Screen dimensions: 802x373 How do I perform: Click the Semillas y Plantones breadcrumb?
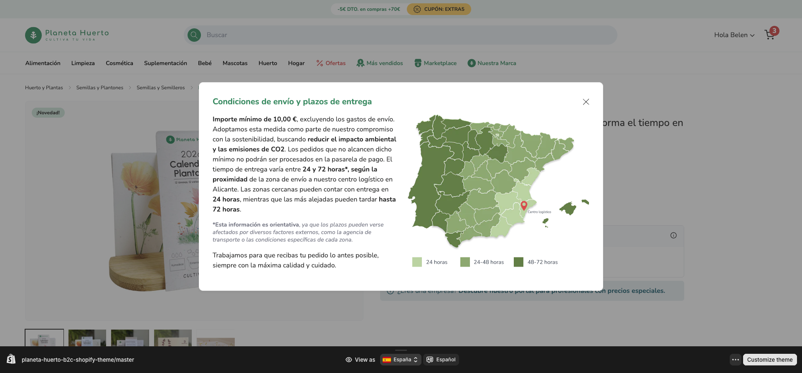click(x=100, y=88)
